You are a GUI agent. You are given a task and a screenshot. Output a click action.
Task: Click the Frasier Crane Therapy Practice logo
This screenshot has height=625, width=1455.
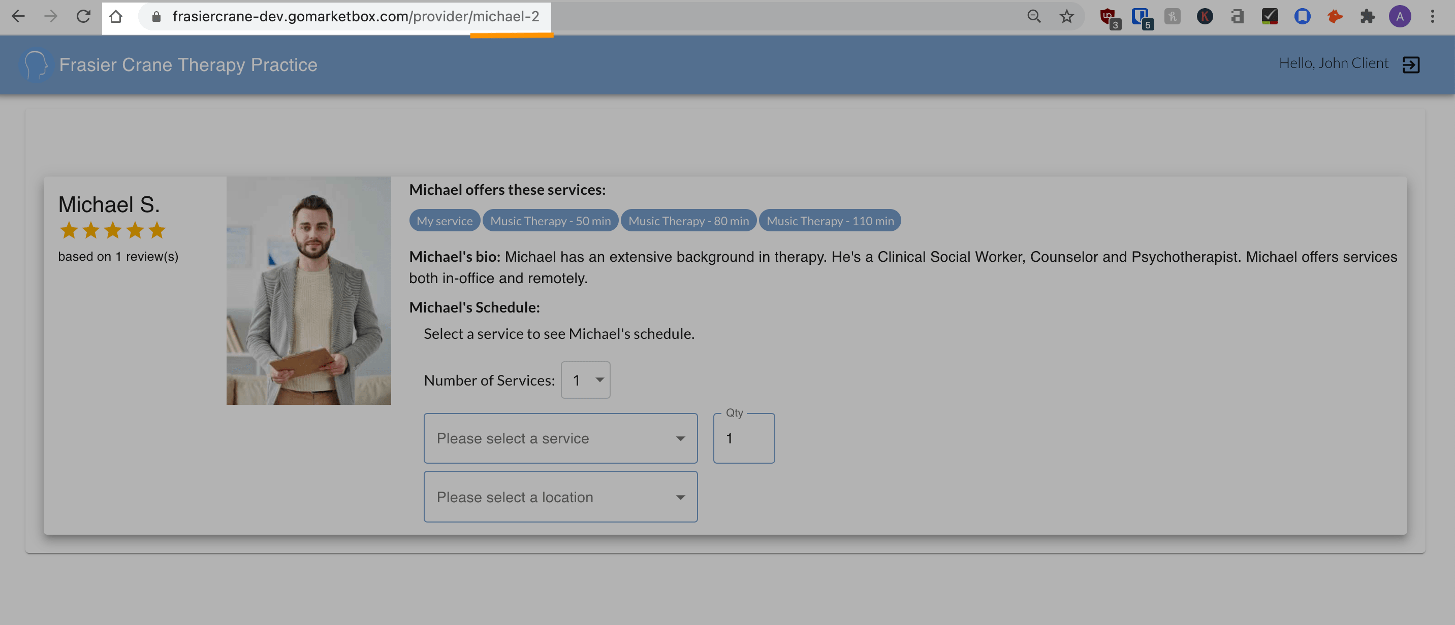point(36,64)
